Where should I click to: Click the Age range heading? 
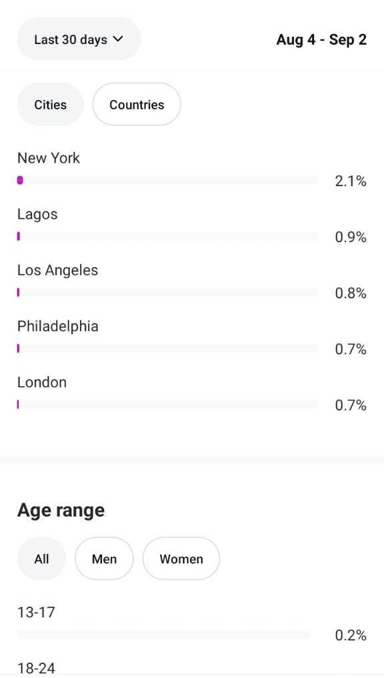(61, 511)
